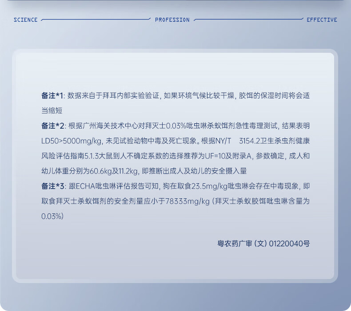Click the 0.03%) text on the last line
The height and width of the screenshot is (311, 351).
tap(52, 216)
